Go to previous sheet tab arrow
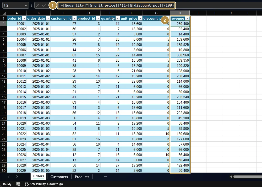Image resolution: width=262 pixels, height=187 pixels. 9,177
